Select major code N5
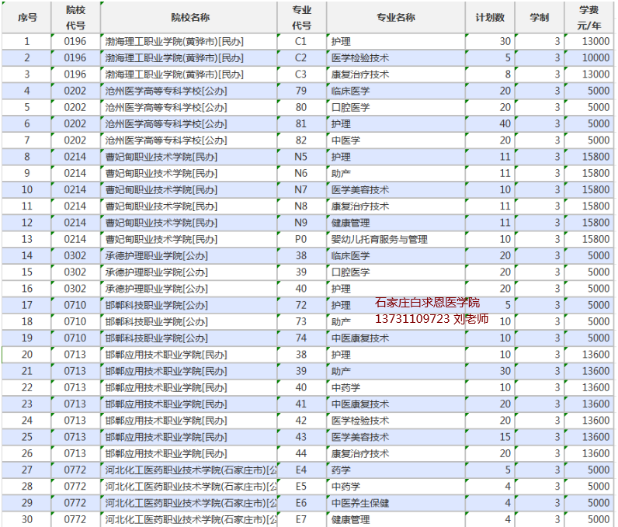618x527 pixels. point(302,157)
